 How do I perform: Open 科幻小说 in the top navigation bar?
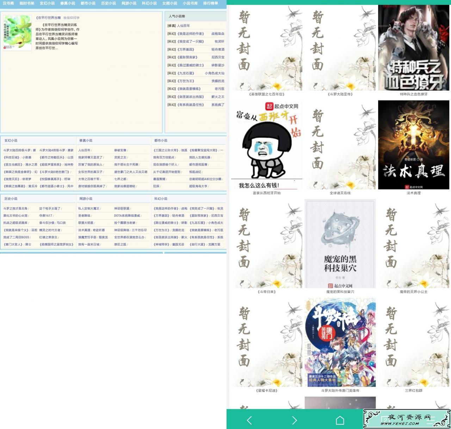(x=149, y=3)
